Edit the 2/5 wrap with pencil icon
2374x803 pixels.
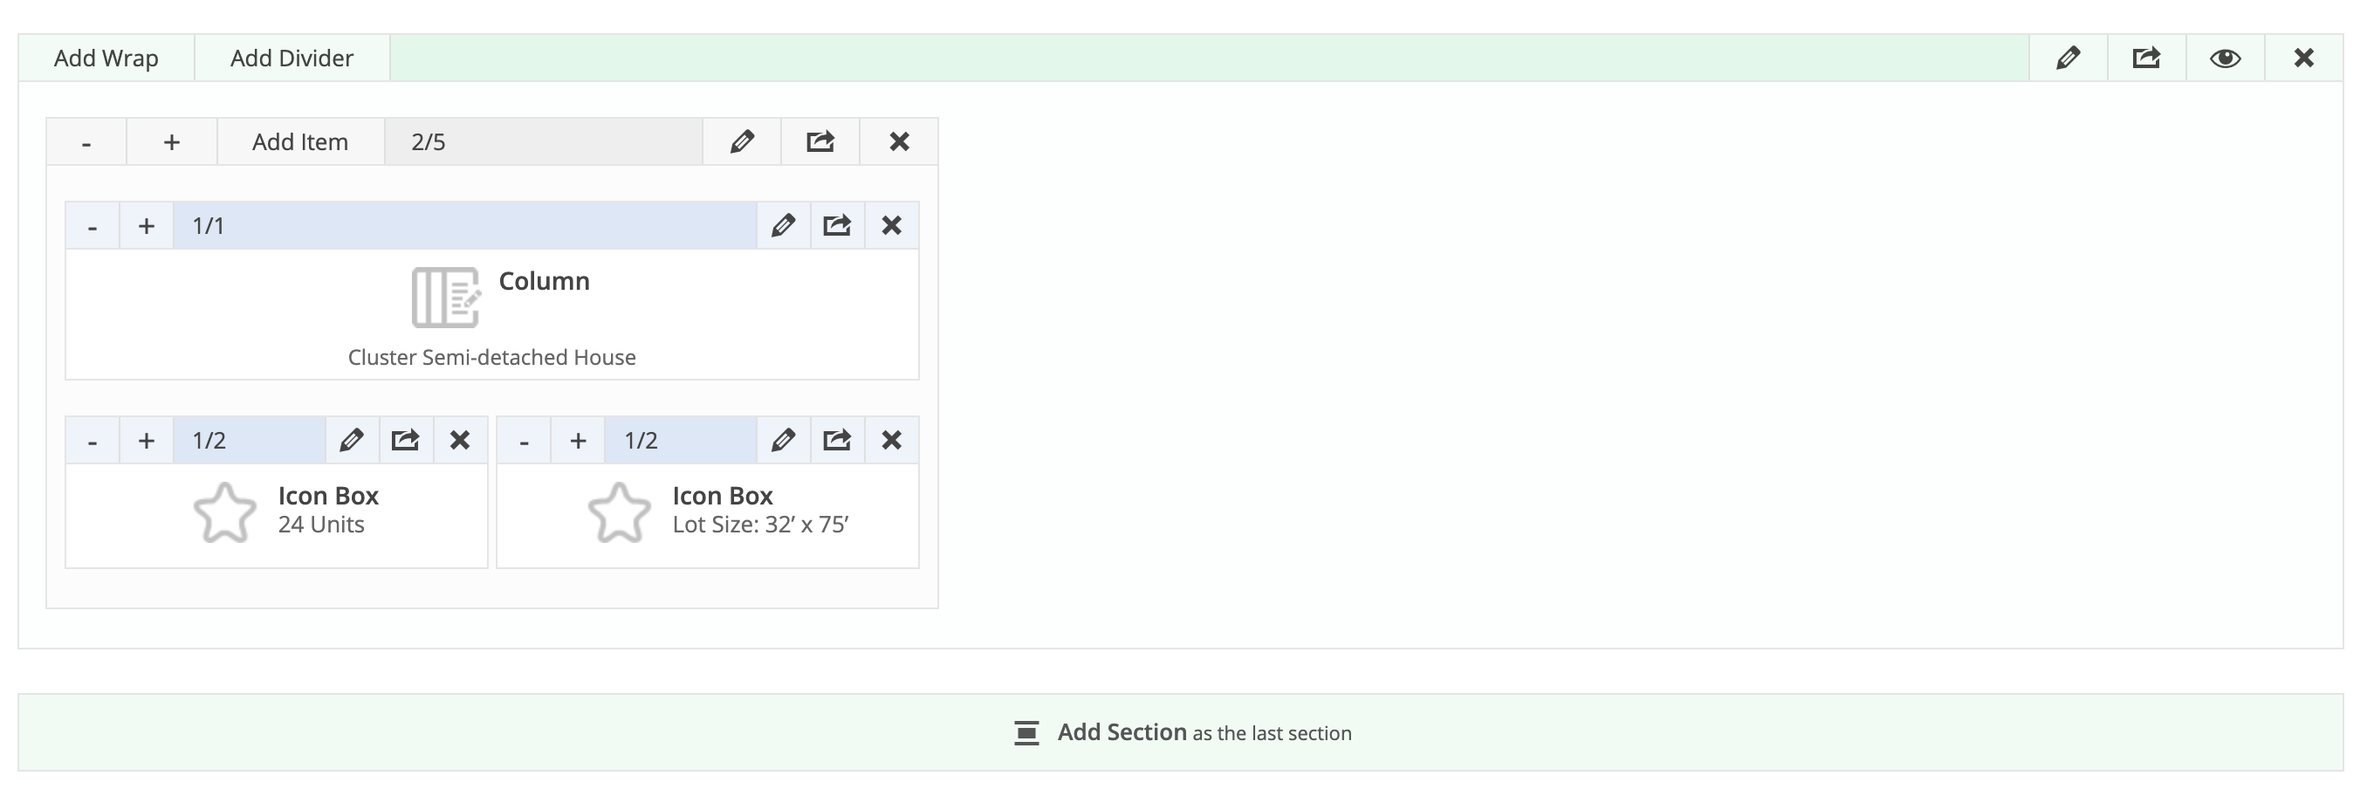742,142
